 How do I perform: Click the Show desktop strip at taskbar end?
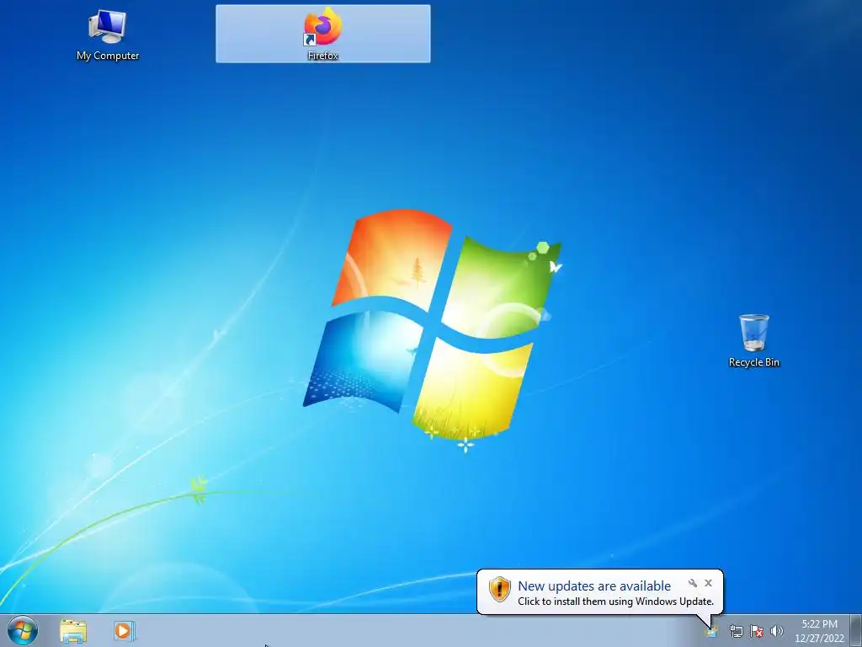pos(856,630)
